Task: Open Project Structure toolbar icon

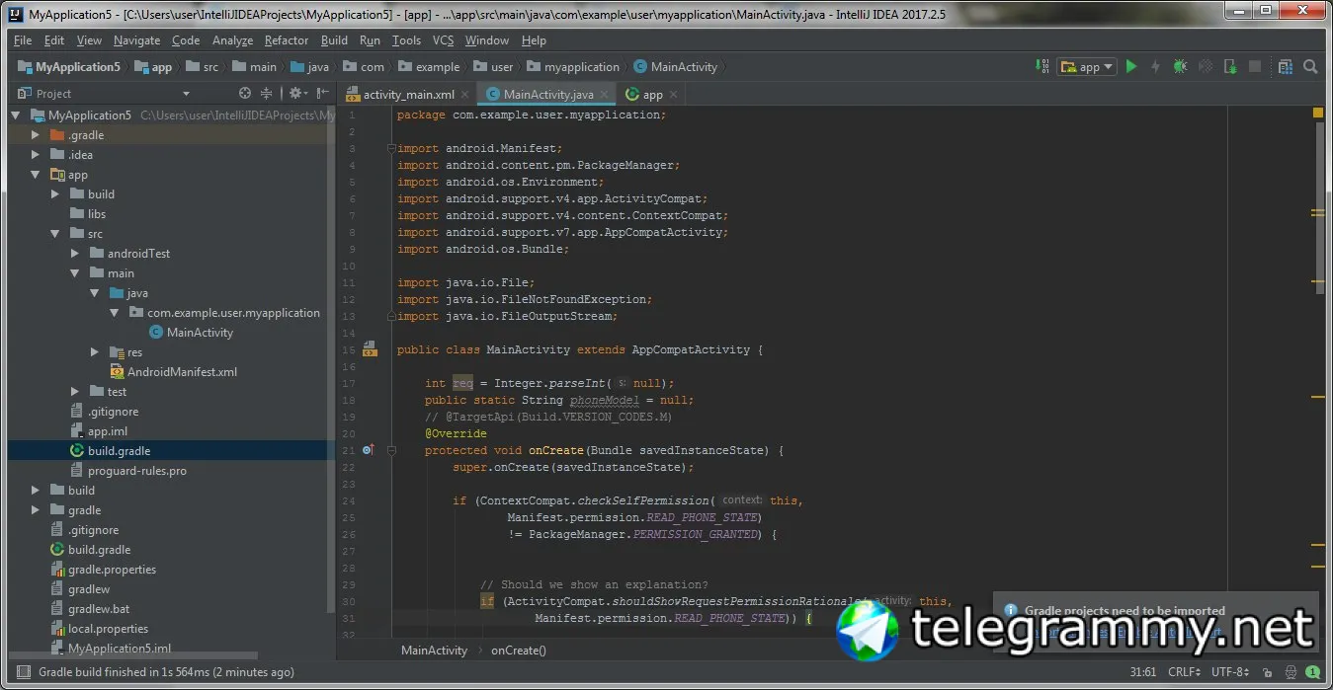Action: pyautogui.click(x=1286, y=67)
